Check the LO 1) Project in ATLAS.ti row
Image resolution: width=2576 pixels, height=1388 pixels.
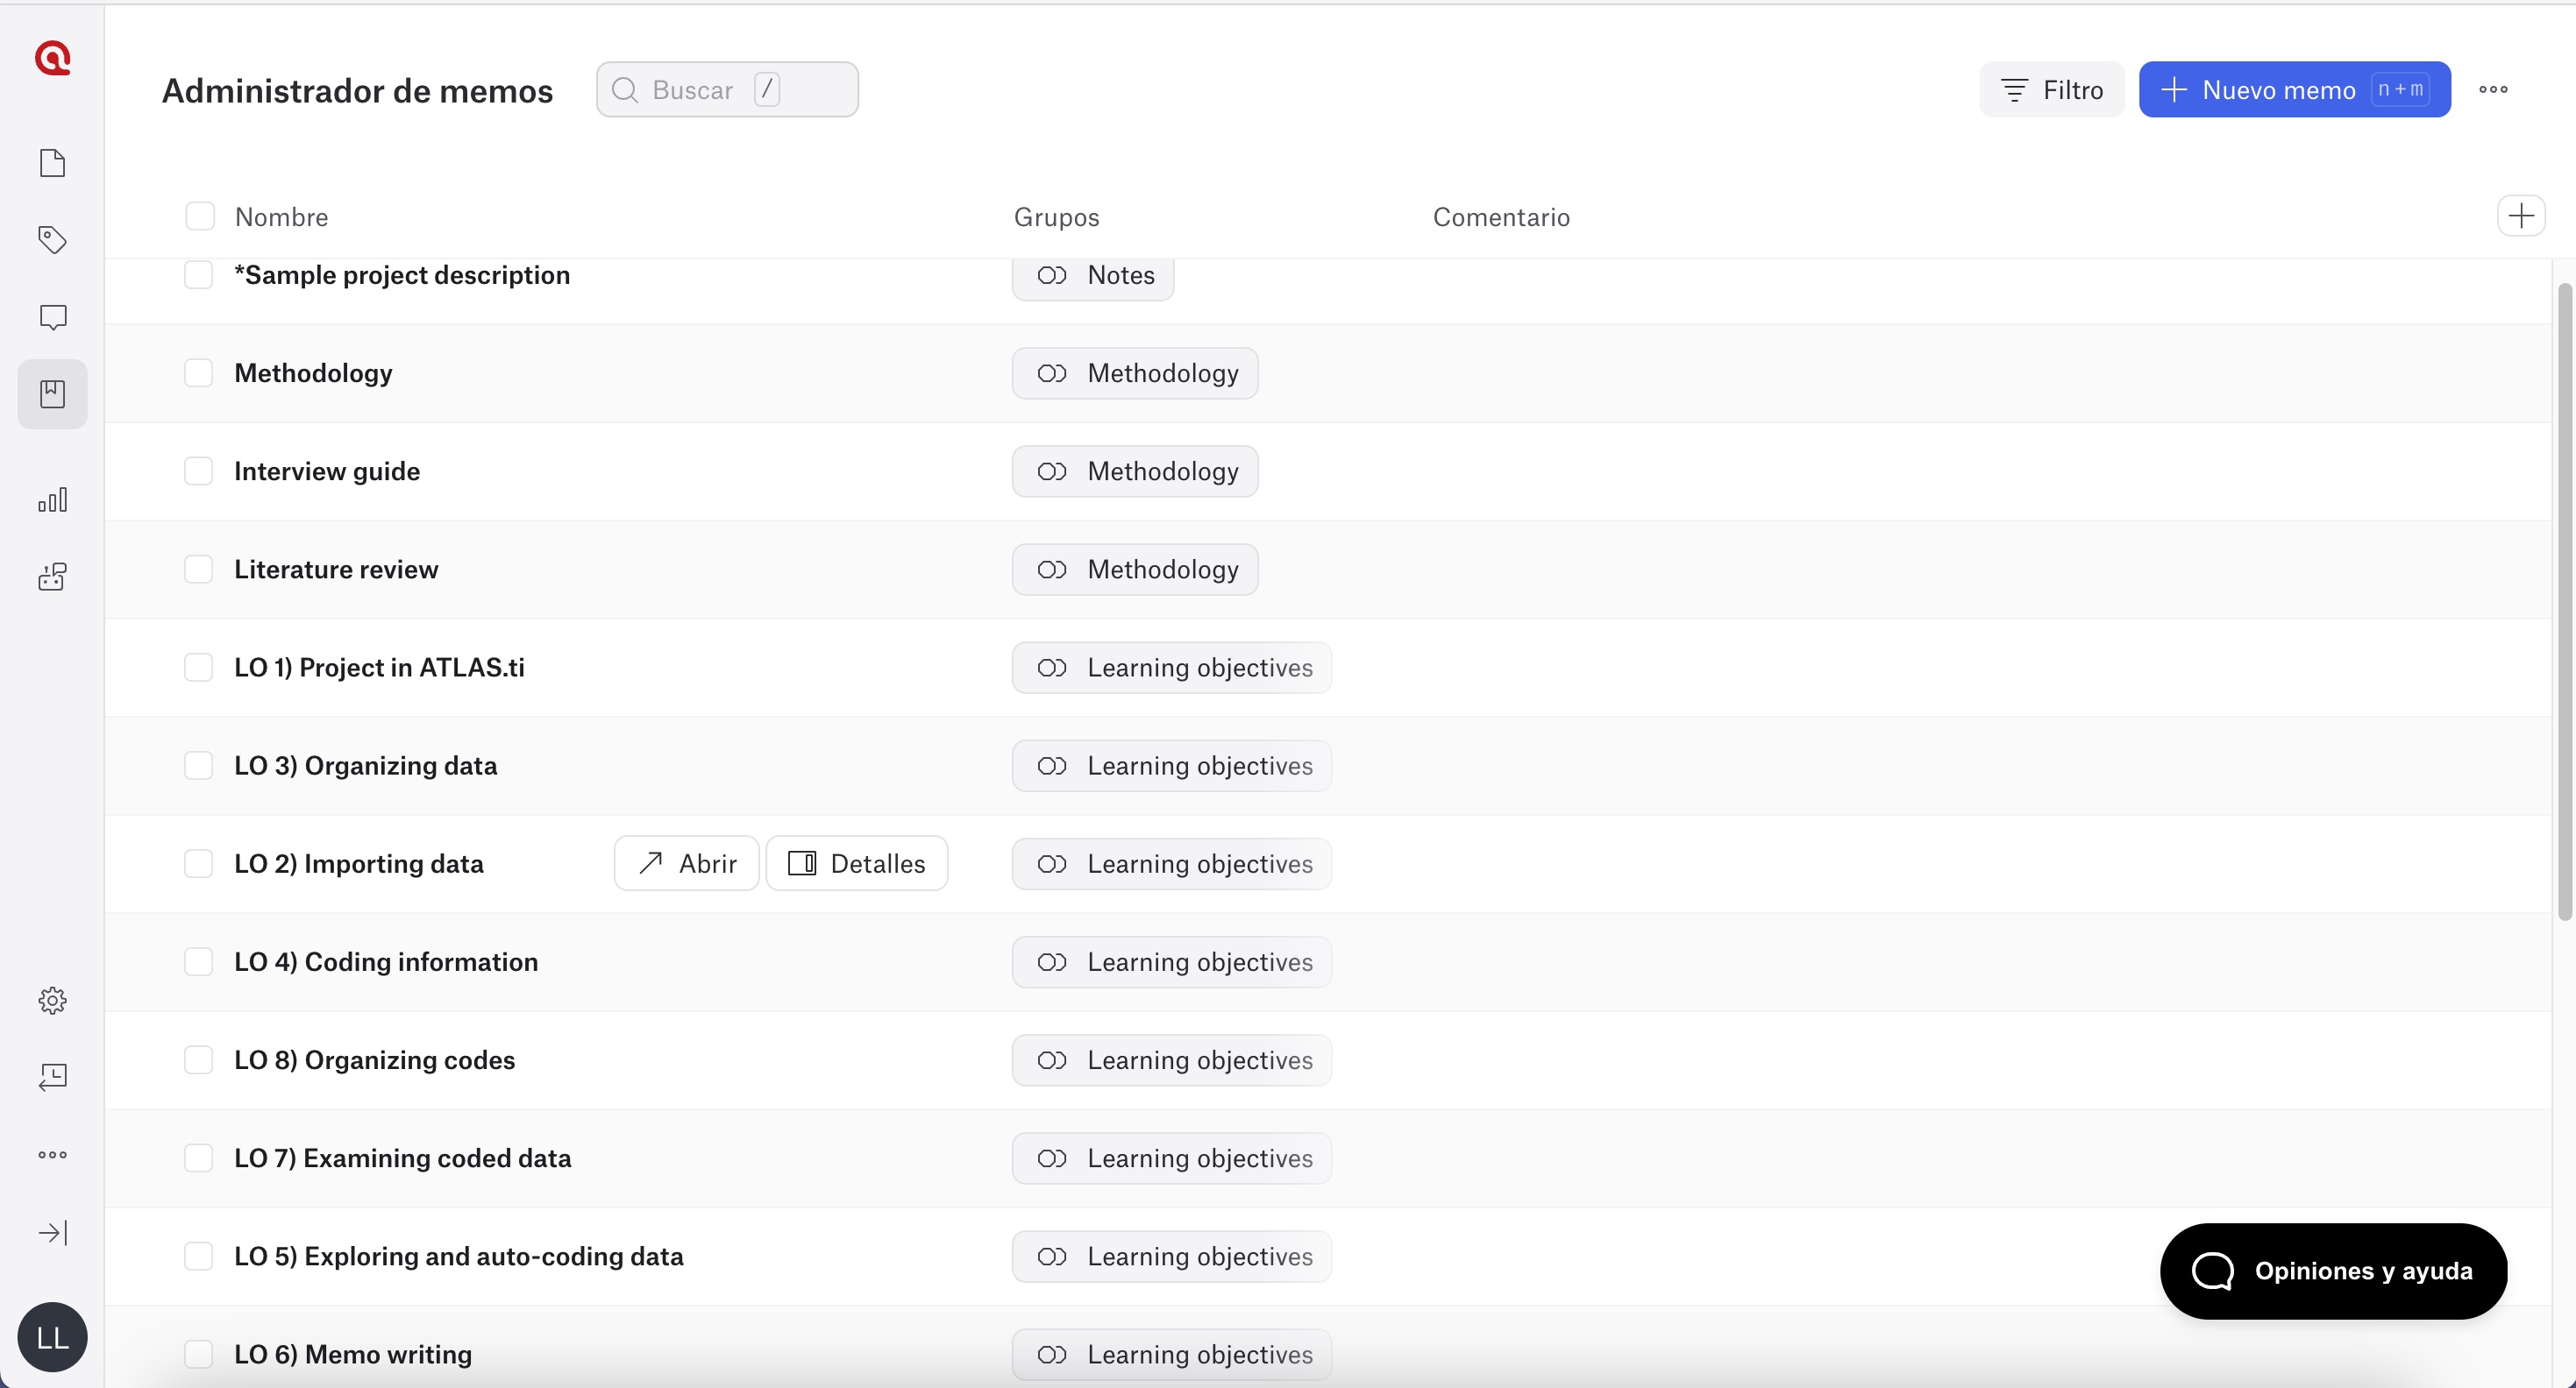(x=199, y=668)
